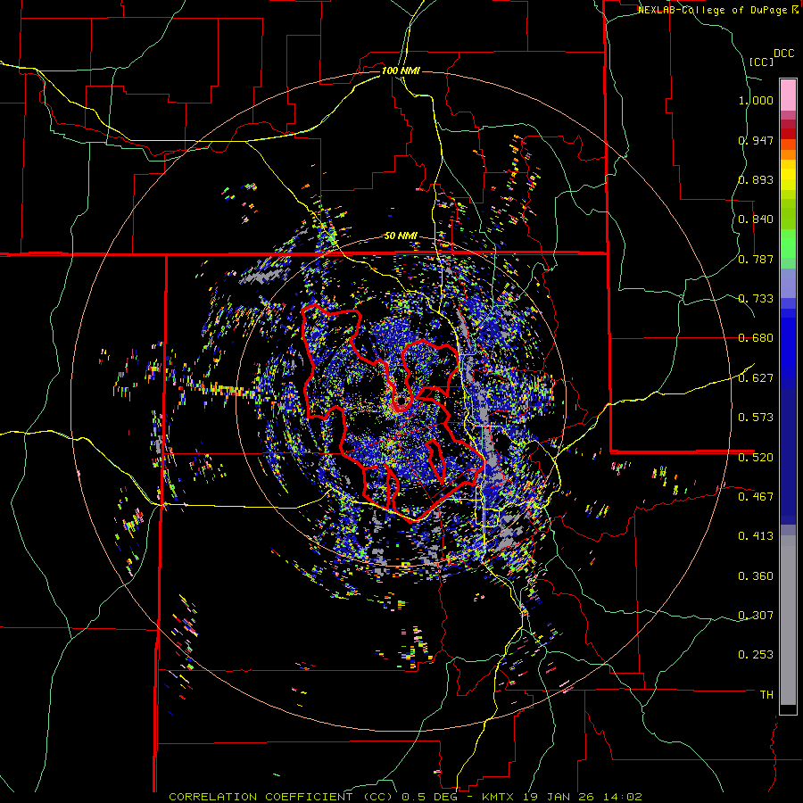This screenshot has height=803, width=803.
Task: Select the 0.520 scale value
Action: [756, 458]
